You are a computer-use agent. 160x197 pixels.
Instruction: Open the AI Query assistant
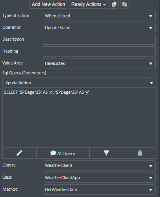tap(63, 153)
